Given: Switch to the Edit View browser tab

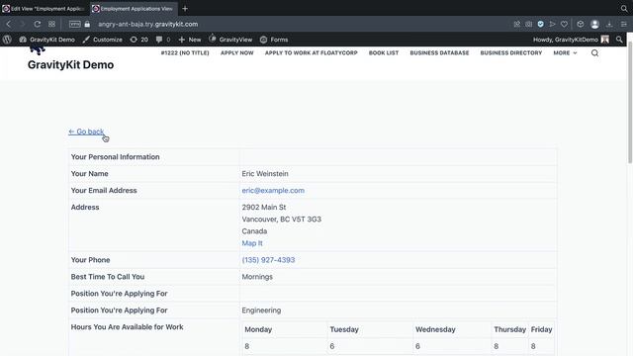Looking at the screenshot, I should [x=45, y=9].
